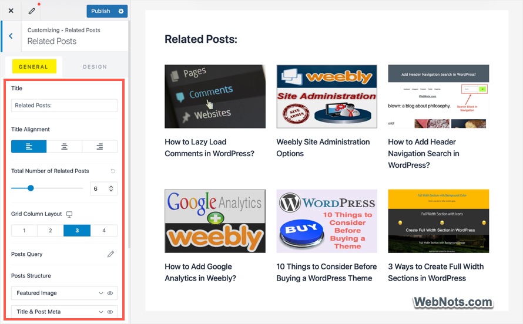Align title to the left
Viewport: 523px width, 324px height.
(x=29, y=147)
